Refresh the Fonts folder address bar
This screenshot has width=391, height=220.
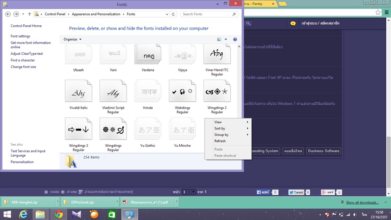[174, 14]
